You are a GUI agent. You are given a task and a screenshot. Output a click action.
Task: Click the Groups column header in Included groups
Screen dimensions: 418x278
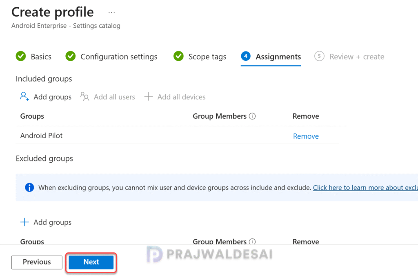pos(32,116)
